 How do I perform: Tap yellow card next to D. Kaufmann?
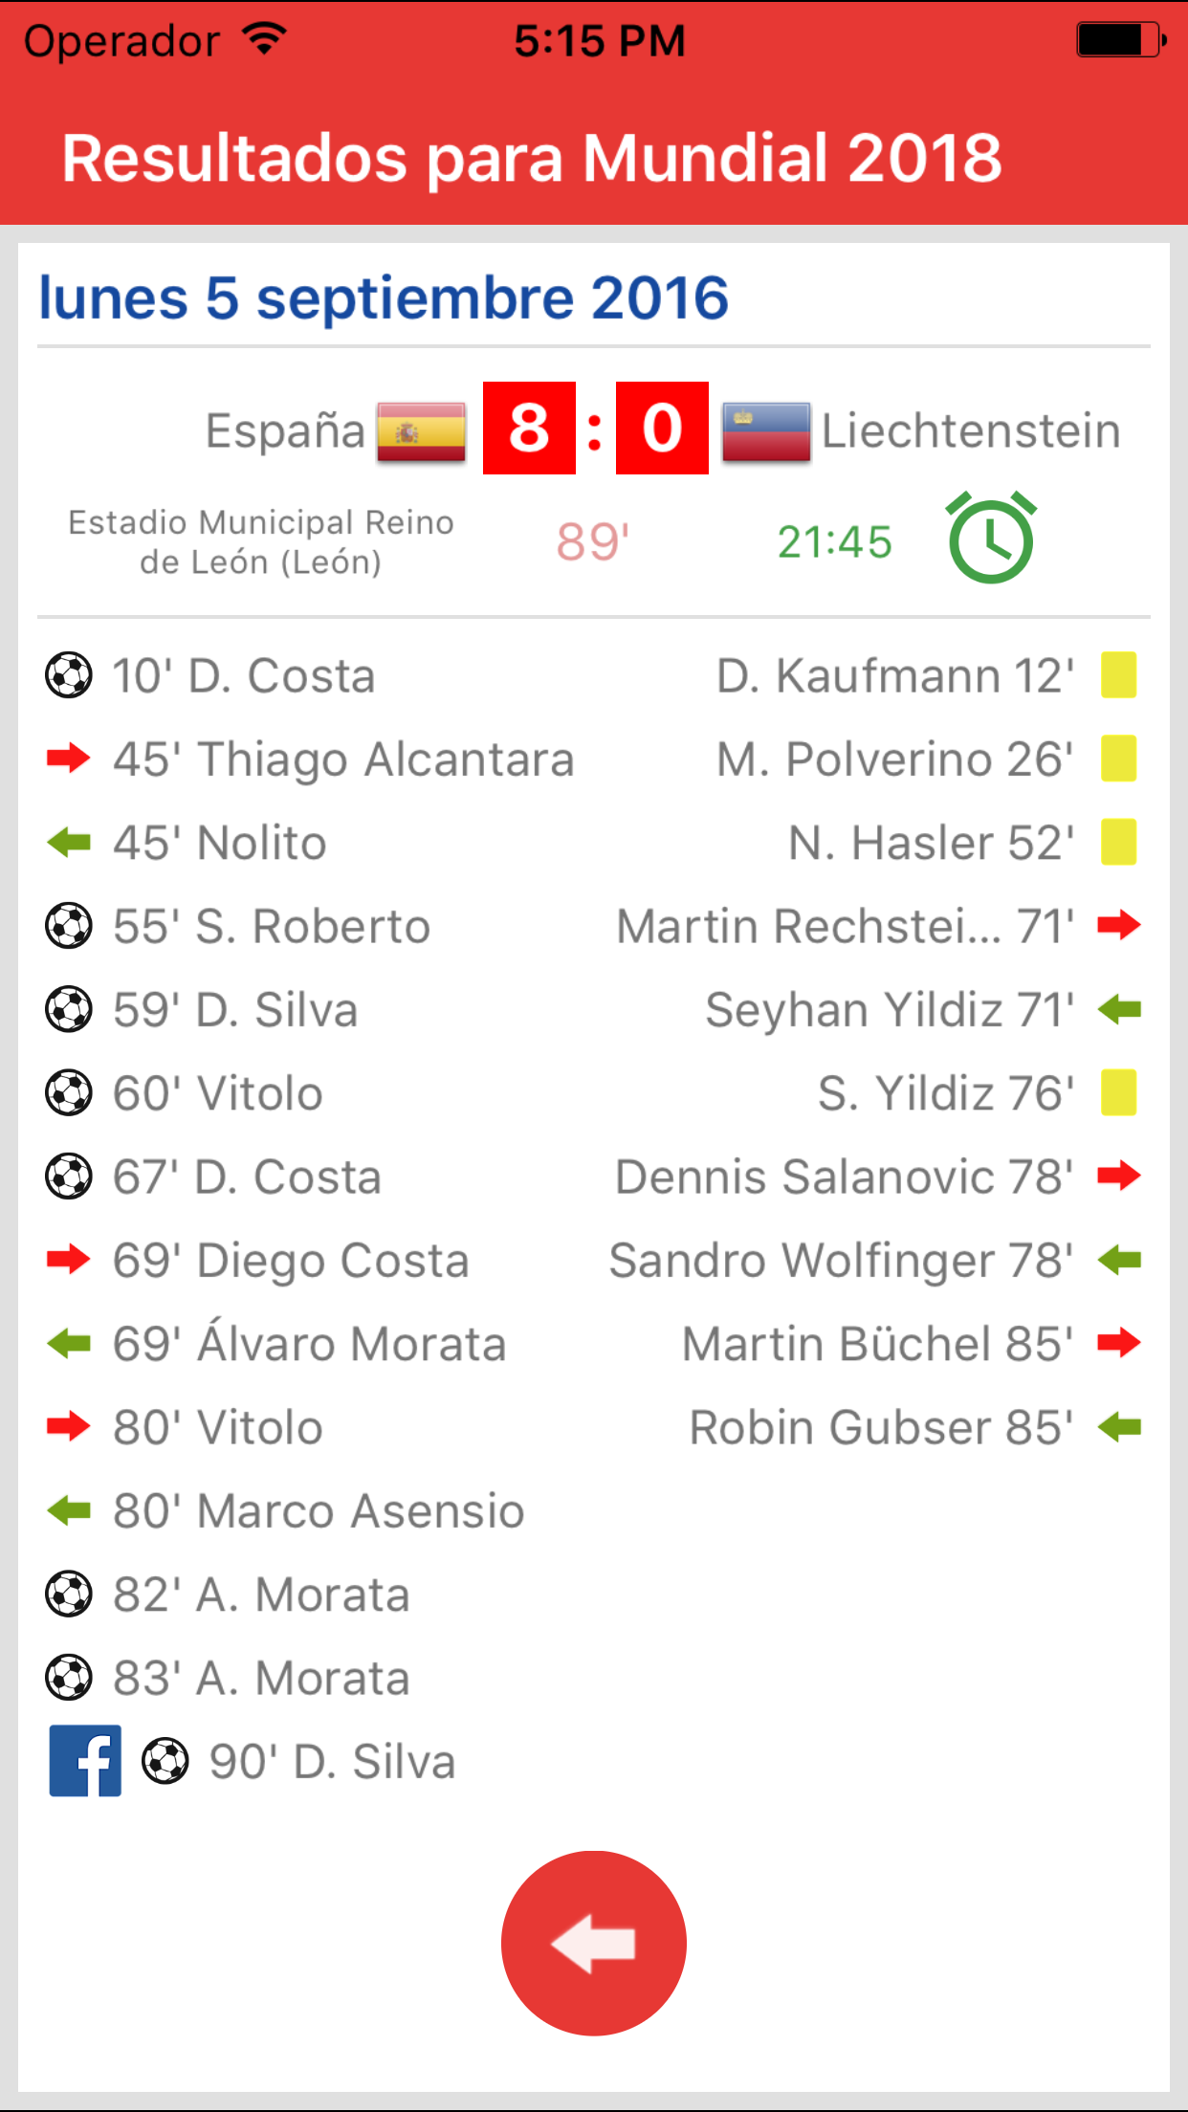tap(1118, 675)
